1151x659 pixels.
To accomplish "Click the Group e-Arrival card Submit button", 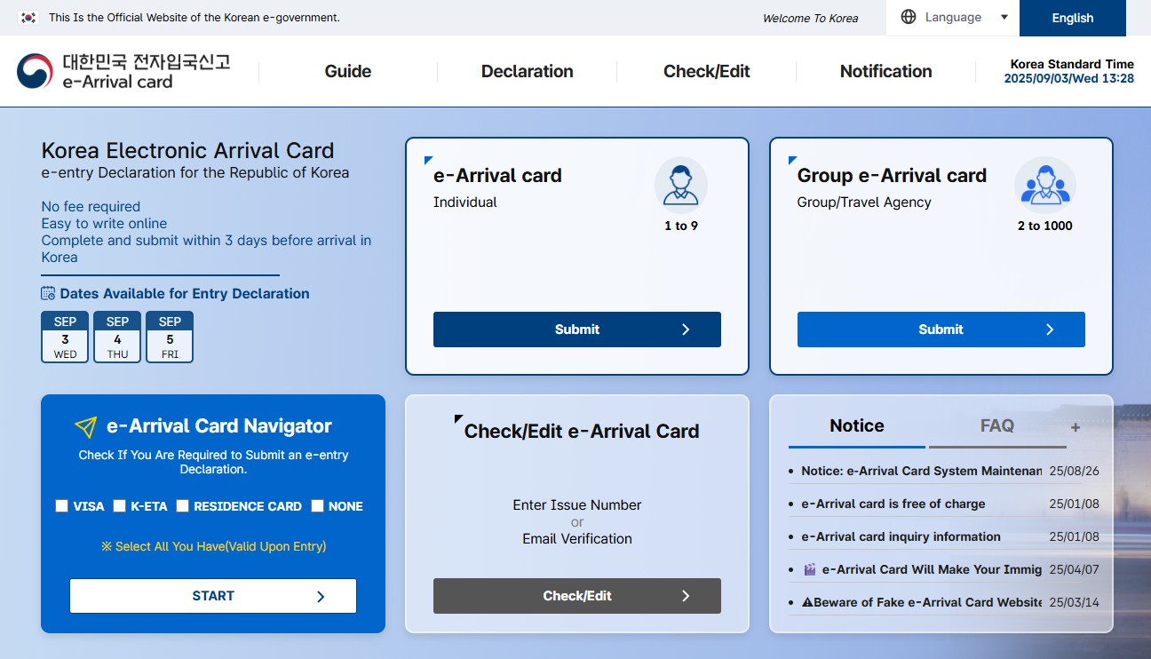I will click(x=941, y=329).
